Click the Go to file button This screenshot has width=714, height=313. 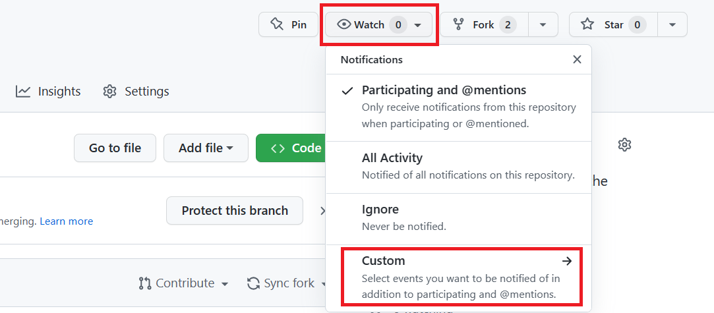(x=115, y=148)
